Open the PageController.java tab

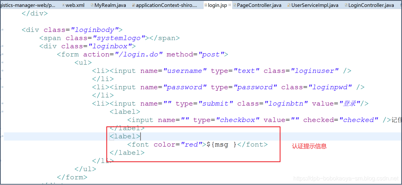tap(257, 5)
